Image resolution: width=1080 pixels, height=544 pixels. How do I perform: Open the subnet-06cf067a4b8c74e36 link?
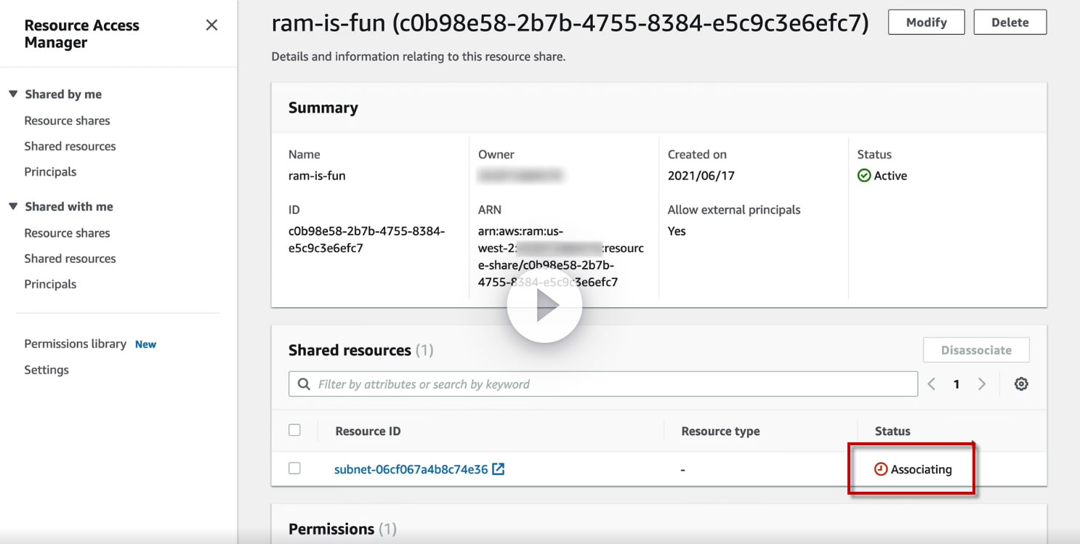point(411,469)
